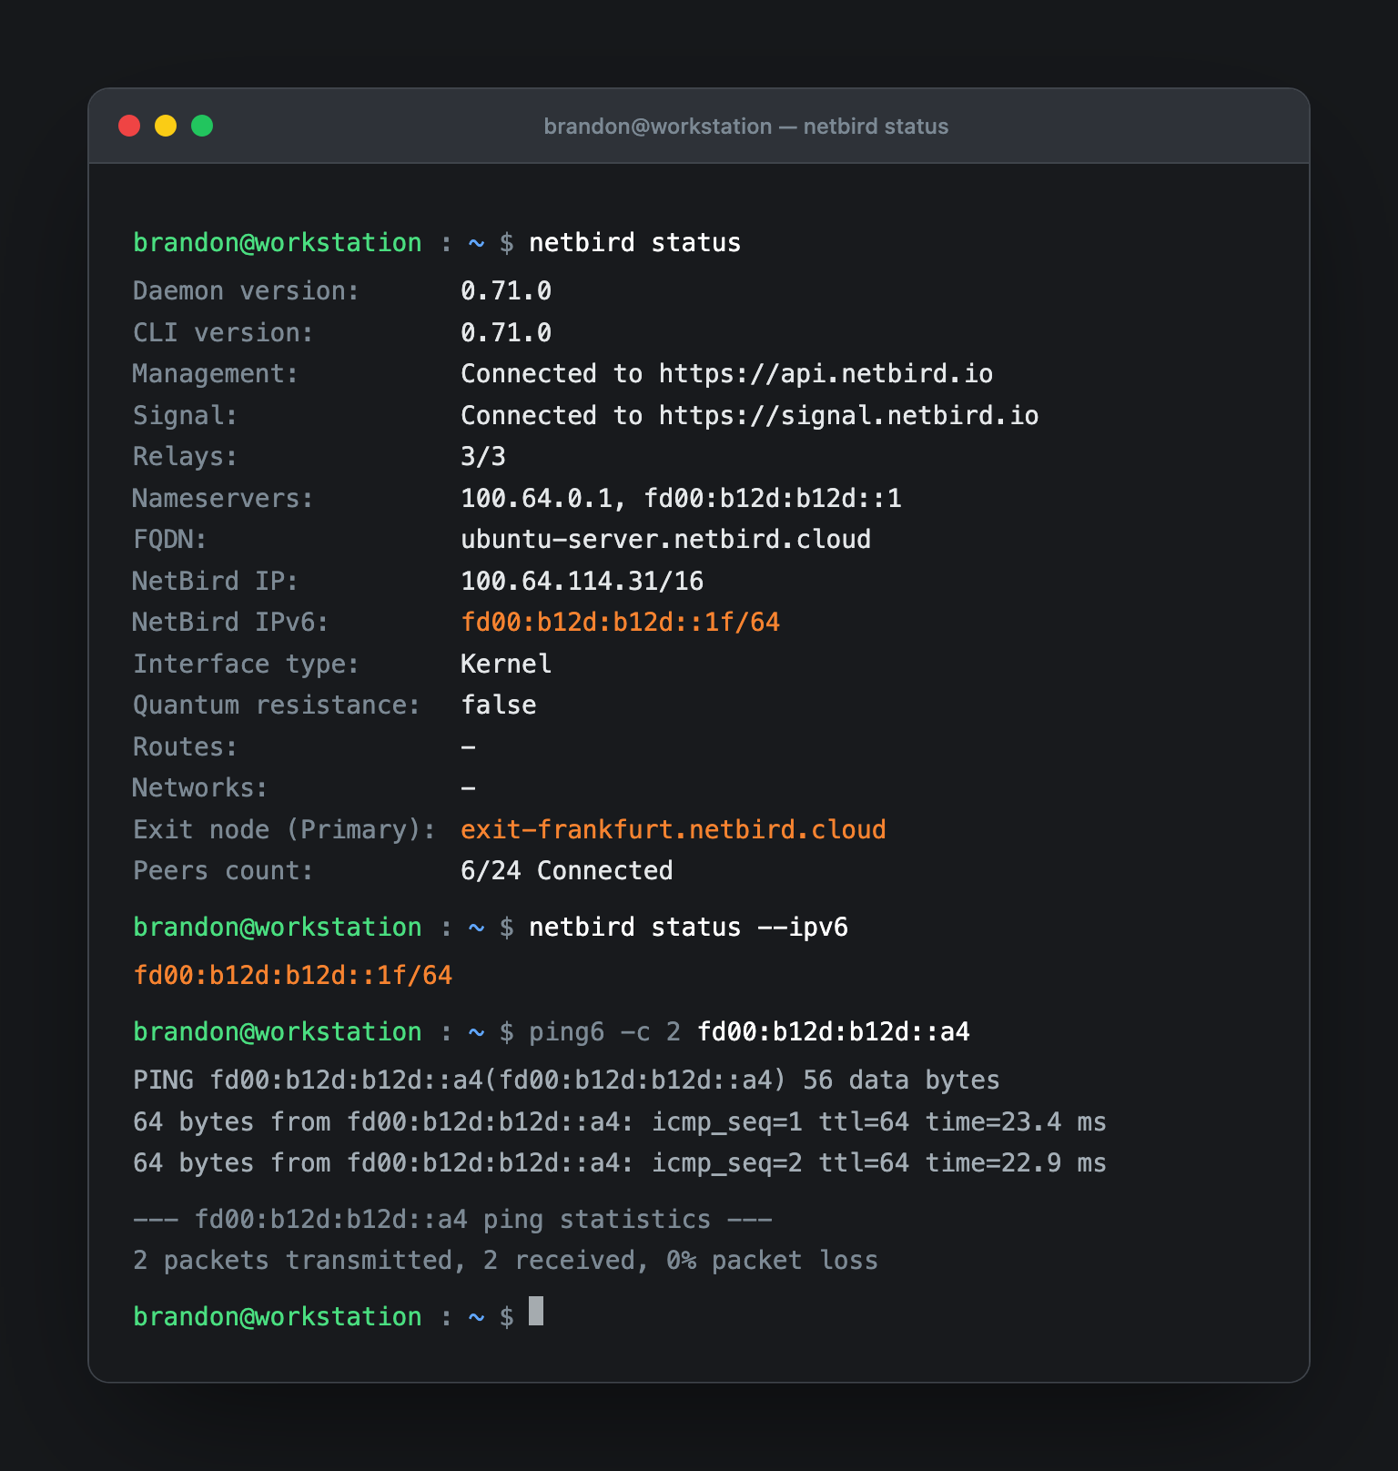Click the nameservers value 100.64.0.1, fd00:b12d:b12d::1
This screenshot has width=1398, height=1471.
tap(681, 499)
